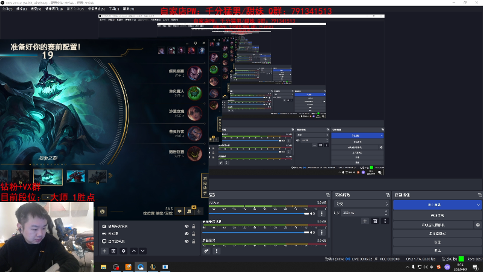Hide the display capture source
Screen dimensions: 483x272
click(187, 241)
